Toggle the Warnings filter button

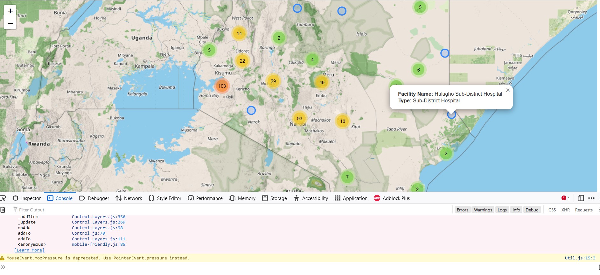coord(483,210)
